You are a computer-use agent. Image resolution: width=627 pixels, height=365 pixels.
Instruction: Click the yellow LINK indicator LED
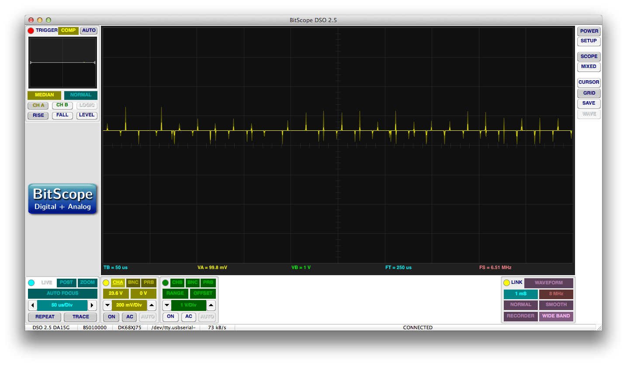(x=506, y=283)
